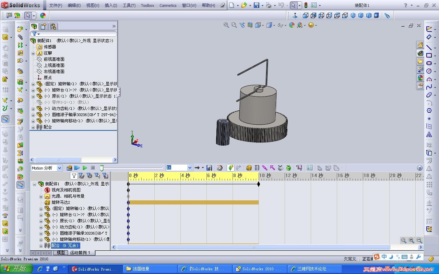Click the paperclip Mate icon
Image resolution: width=439 pixels, height=274 pixels.
(x=20, y=37)
